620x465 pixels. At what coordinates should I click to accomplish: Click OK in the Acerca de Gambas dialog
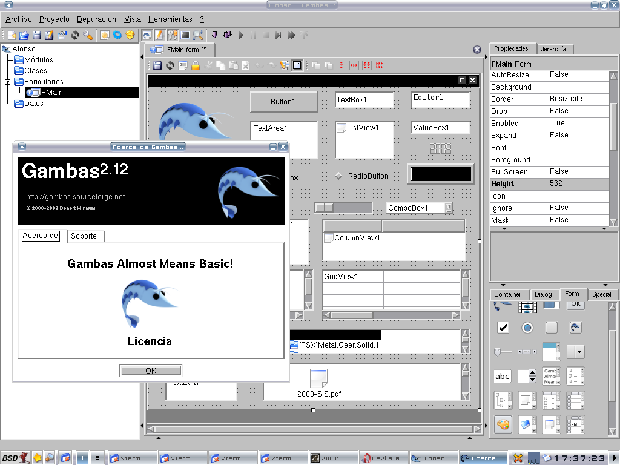[x=151, y=371]
